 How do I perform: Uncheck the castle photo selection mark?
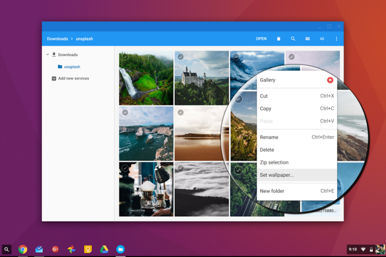click(x=180, y=57)
